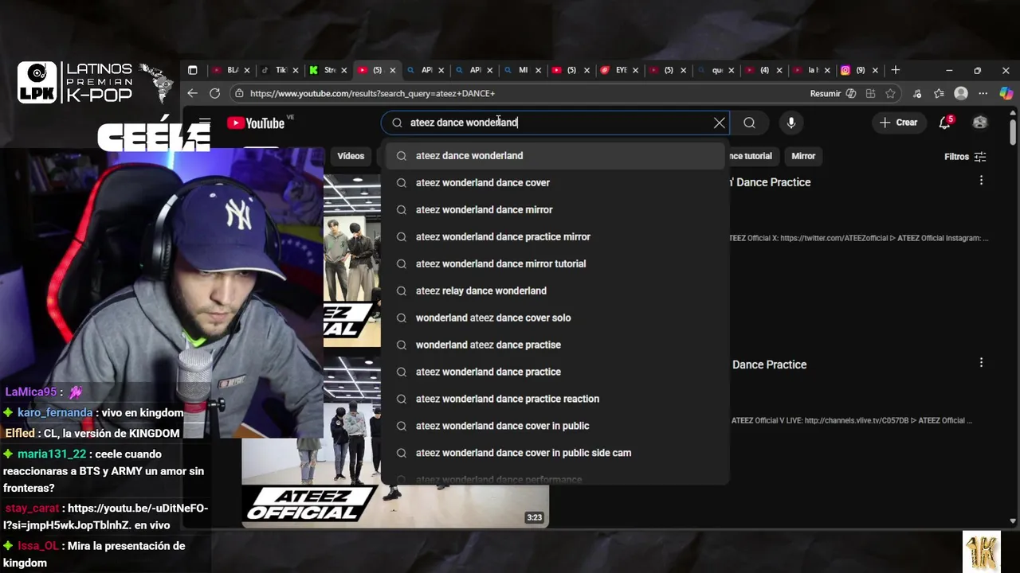This screenshot has width=1020, height=573.
Task: Open the tab actions menu icon
Action: [x=192, y=70]
